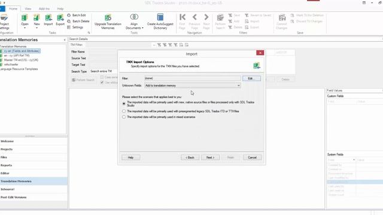Open the Welcome view in sidebar
Viewport: 383px width, 215px height.
coord(34,141)
